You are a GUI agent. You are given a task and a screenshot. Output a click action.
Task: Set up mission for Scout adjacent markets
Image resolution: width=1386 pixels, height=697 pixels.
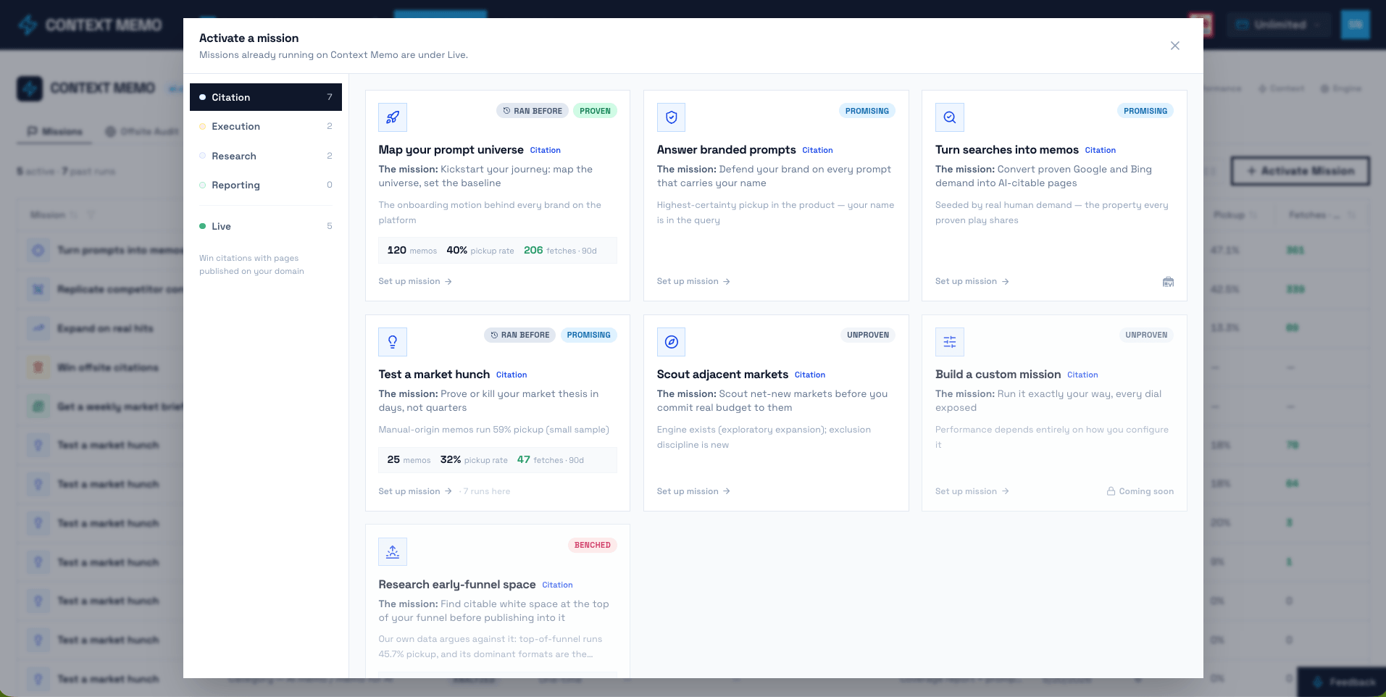[x=693, y=491]
